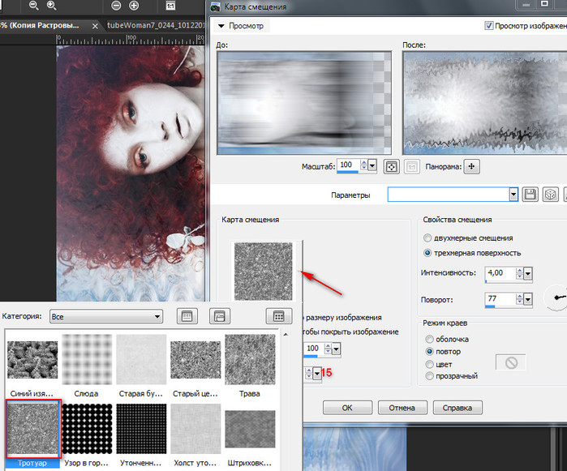
Task: Click the rotation angle dial
Action: click(556, 298)
